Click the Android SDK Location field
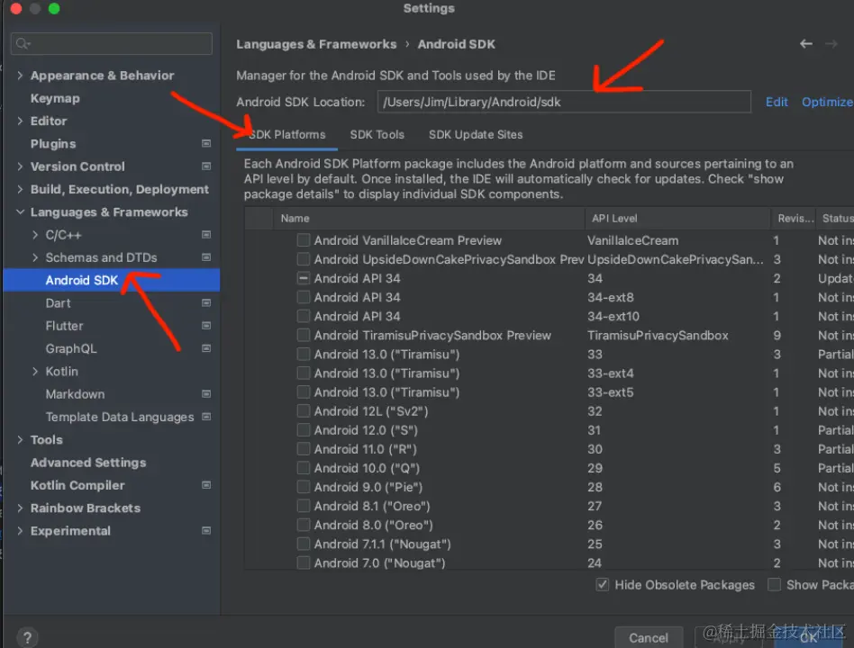The image size is (854, 648). tap(564, 102)
